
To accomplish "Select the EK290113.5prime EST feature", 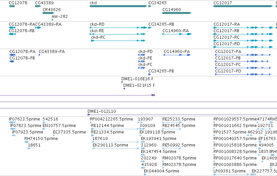I will [x=116, y=148].
